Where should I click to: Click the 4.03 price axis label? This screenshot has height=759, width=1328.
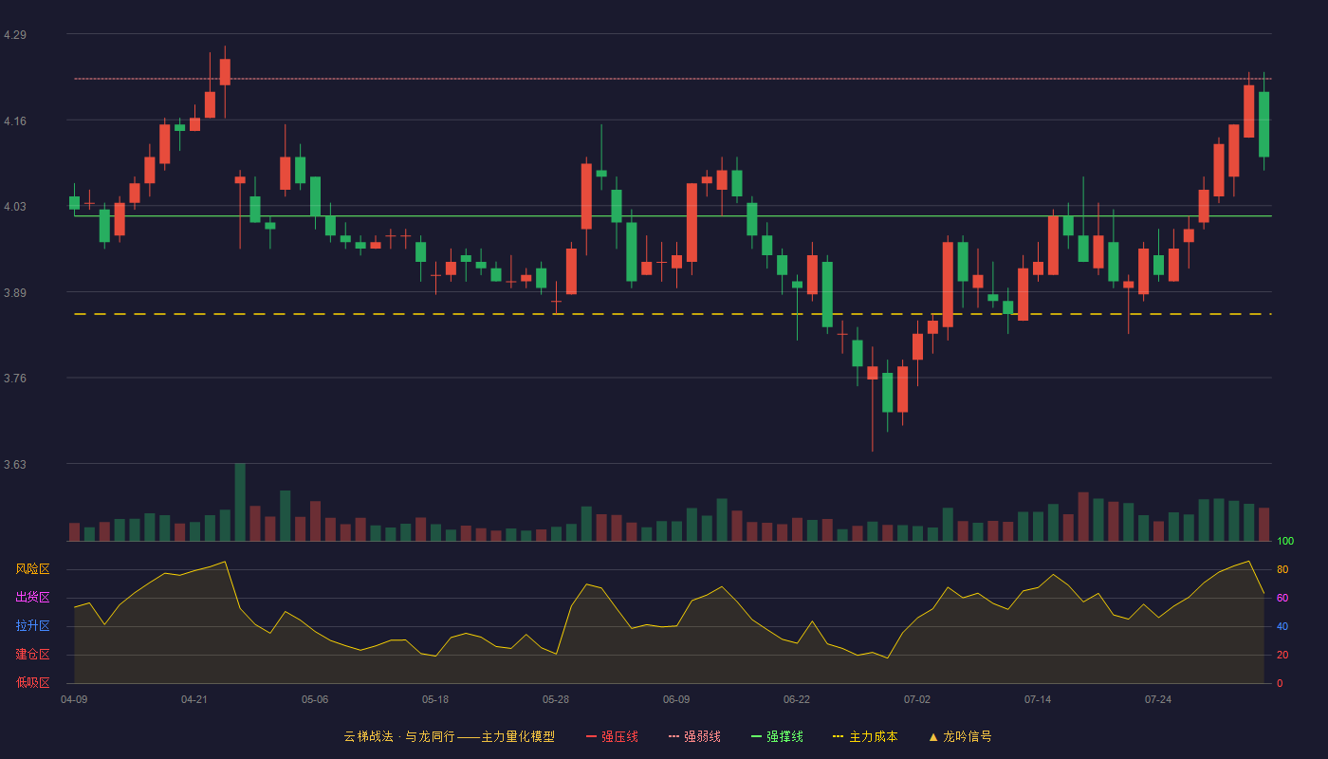click(15, 207)
